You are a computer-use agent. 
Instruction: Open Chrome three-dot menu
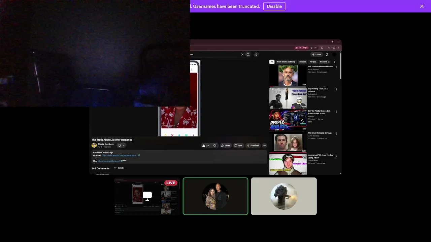click(338, 48)
